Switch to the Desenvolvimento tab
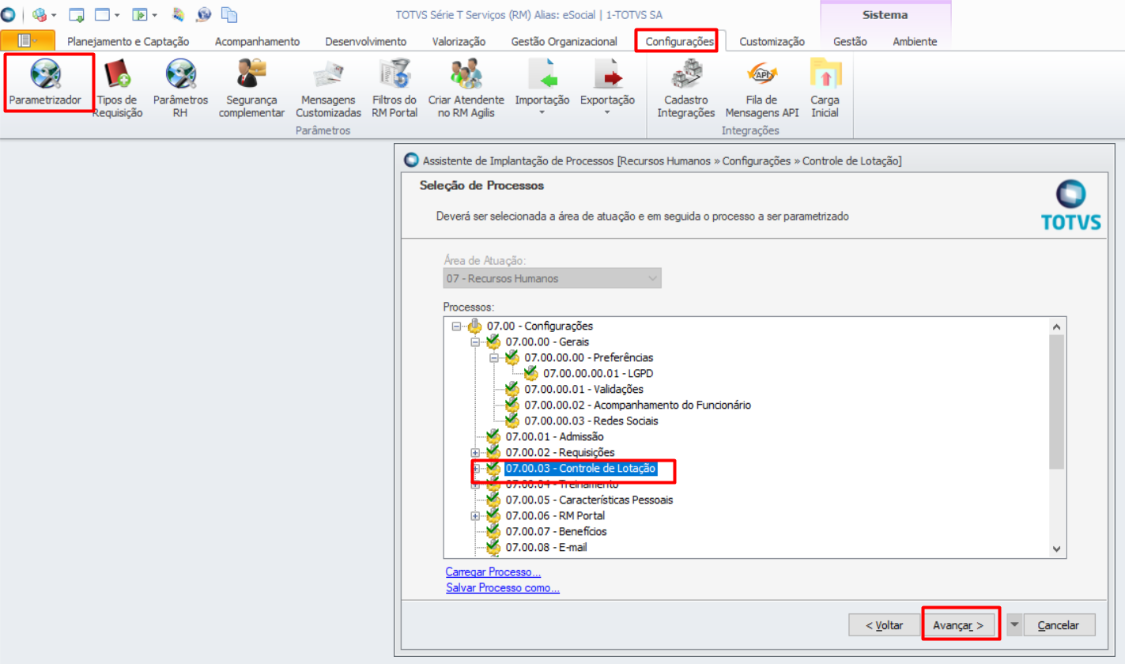This screenshot has width=1125, height=664. 366,41
